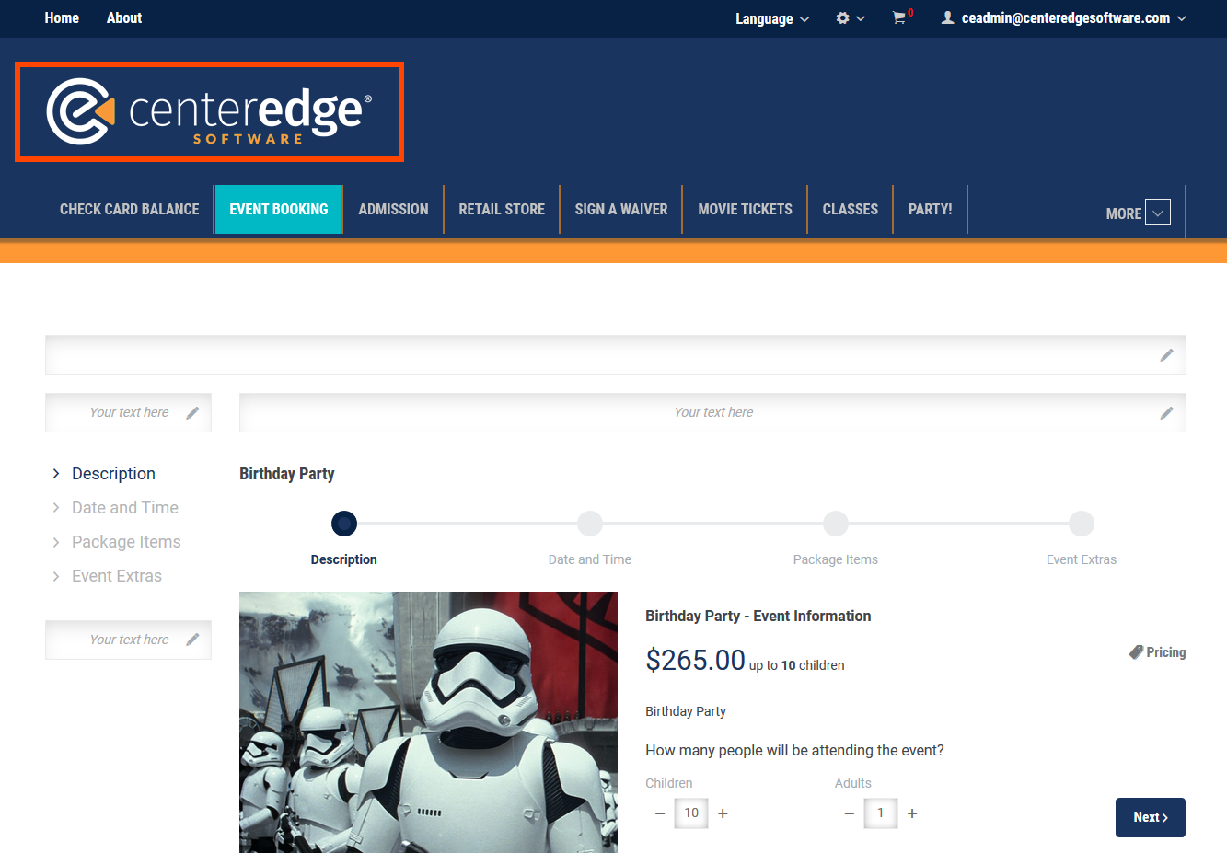Open the settings gear menu
Image resolution: width=1227 pixels, height=853 pixels.
[850, 18]
